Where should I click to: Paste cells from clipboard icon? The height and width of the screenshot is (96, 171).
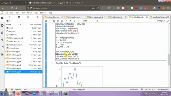coord(62,21)
